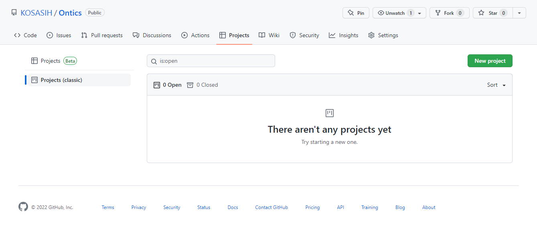Click the is:open search field
The height and width of the screenshot is (225, 537).
(211, 61)
